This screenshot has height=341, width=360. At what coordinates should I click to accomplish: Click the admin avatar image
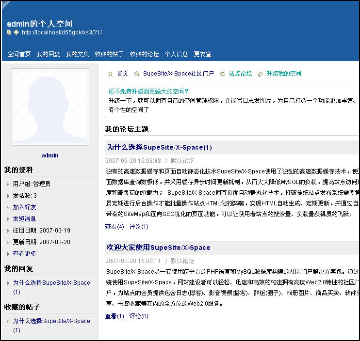tap(50, 107)
